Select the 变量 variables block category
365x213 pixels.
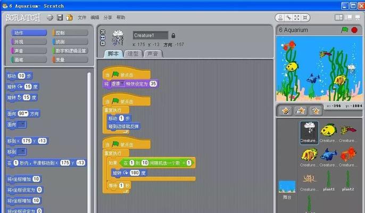(x=70, y=60)
